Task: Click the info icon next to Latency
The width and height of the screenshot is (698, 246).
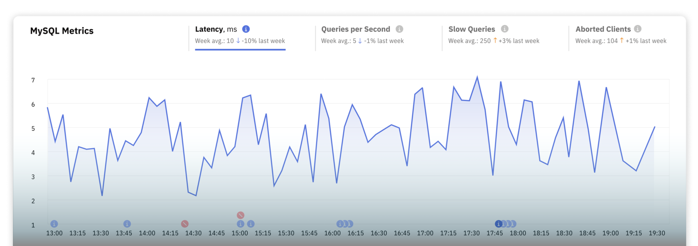Action: (x=246, y=29)
